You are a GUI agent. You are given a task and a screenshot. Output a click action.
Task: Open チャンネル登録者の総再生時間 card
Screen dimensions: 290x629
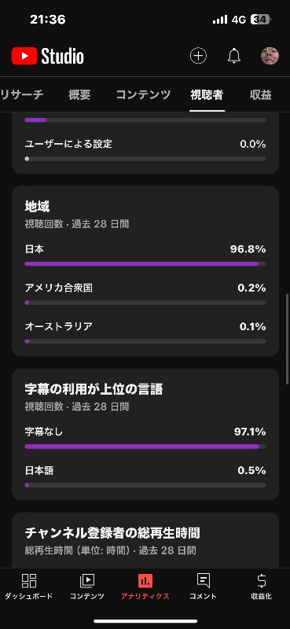[x=145, y=540]
